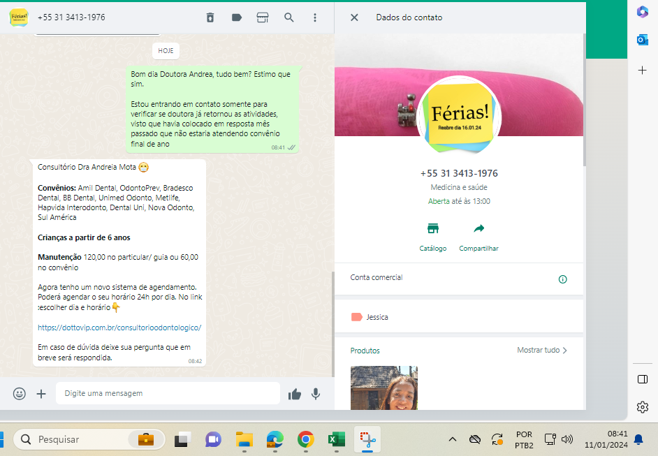Viewport: 658px width, 456px height.
Task: Open the dottovip.com.br scheduling link
Action: [119, 328]
